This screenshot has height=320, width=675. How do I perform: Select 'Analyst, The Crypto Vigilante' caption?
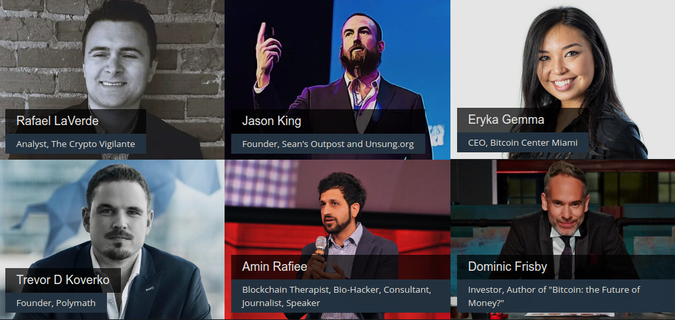coord(76,144)
